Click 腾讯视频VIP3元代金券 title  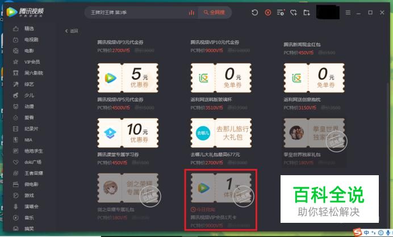click(x=120, y=43)
